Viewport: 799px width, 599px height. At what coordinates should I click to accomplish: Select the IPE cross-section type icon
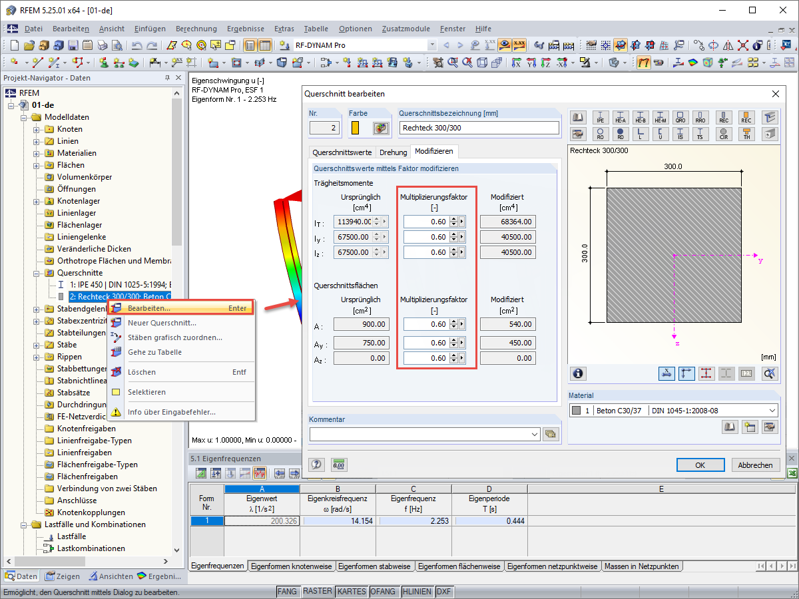600,118
